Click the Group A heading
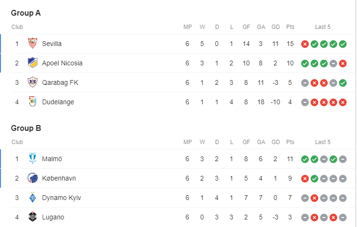The height and width of the screenshot is (227, 357). (26, 13)
